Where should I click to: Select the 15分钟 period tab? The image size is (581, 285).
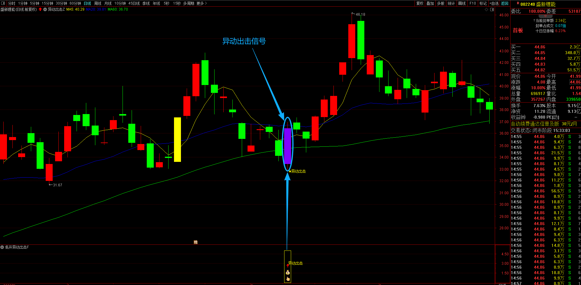click(48, 3)
